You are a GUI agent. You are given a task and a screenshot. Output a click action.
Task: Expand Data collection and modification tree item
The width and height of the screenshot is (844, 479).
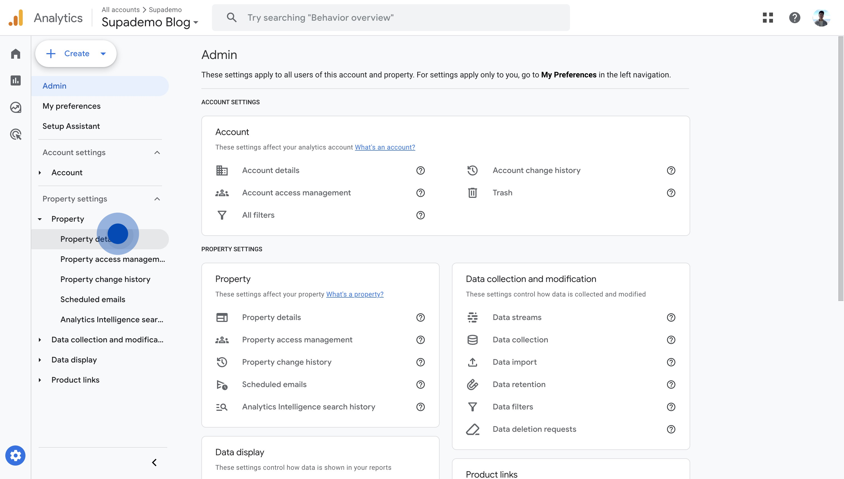40,340
